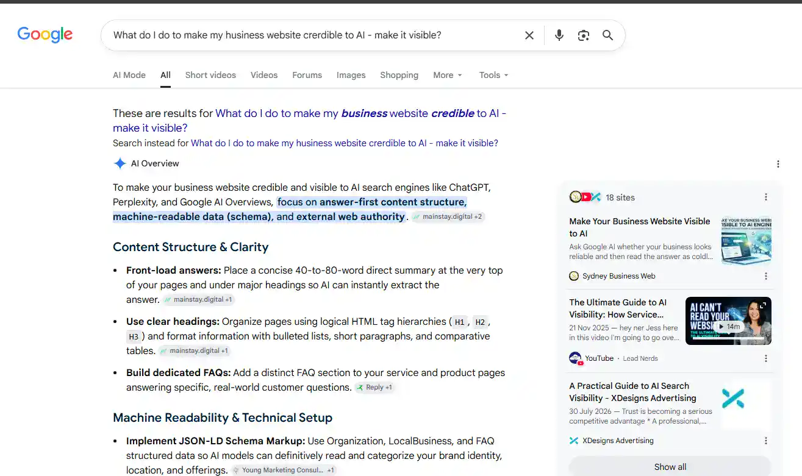Open the Videos tab
802x476 pixels.
[x=264, y=75]
